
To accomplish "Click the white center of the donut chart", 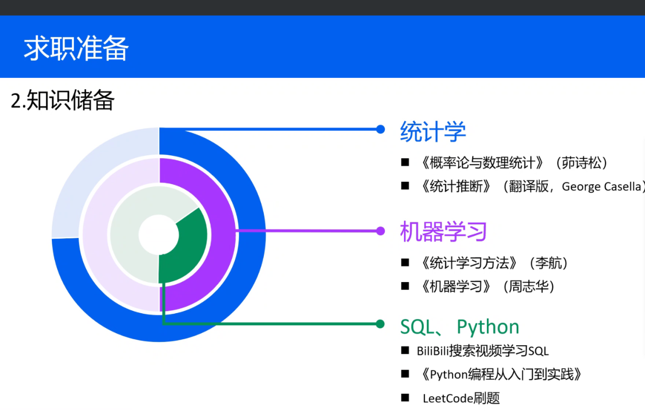I will (159, 235).
